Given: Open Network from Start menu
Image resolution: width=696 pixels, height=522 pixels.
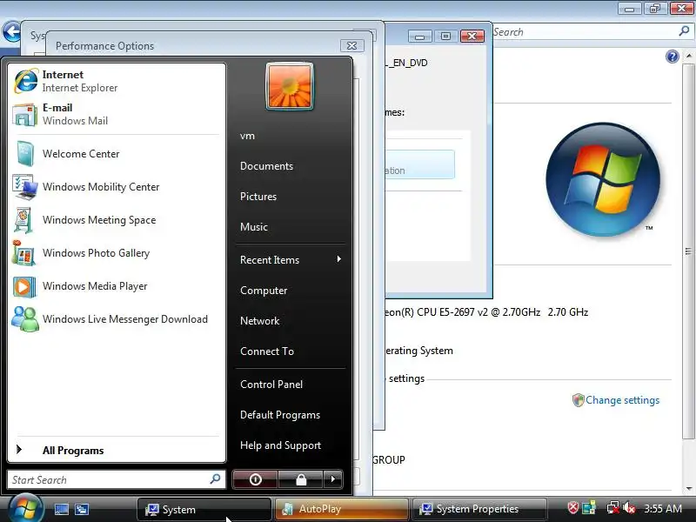Looking at the screenshot, I should tap(259, 320).
